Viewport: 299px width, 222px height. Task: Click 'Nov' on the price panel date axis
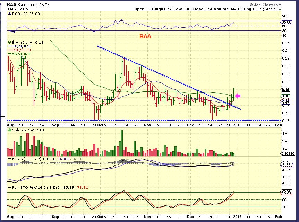pyautogui.click(x=148, y=125)
